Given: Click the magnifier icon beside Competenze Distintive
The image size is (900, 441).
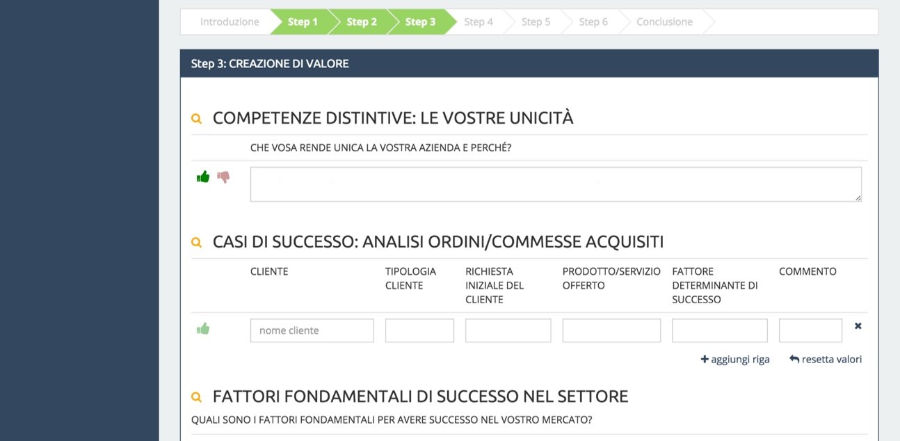Looking at the screenshot, I should pos(196,119).
